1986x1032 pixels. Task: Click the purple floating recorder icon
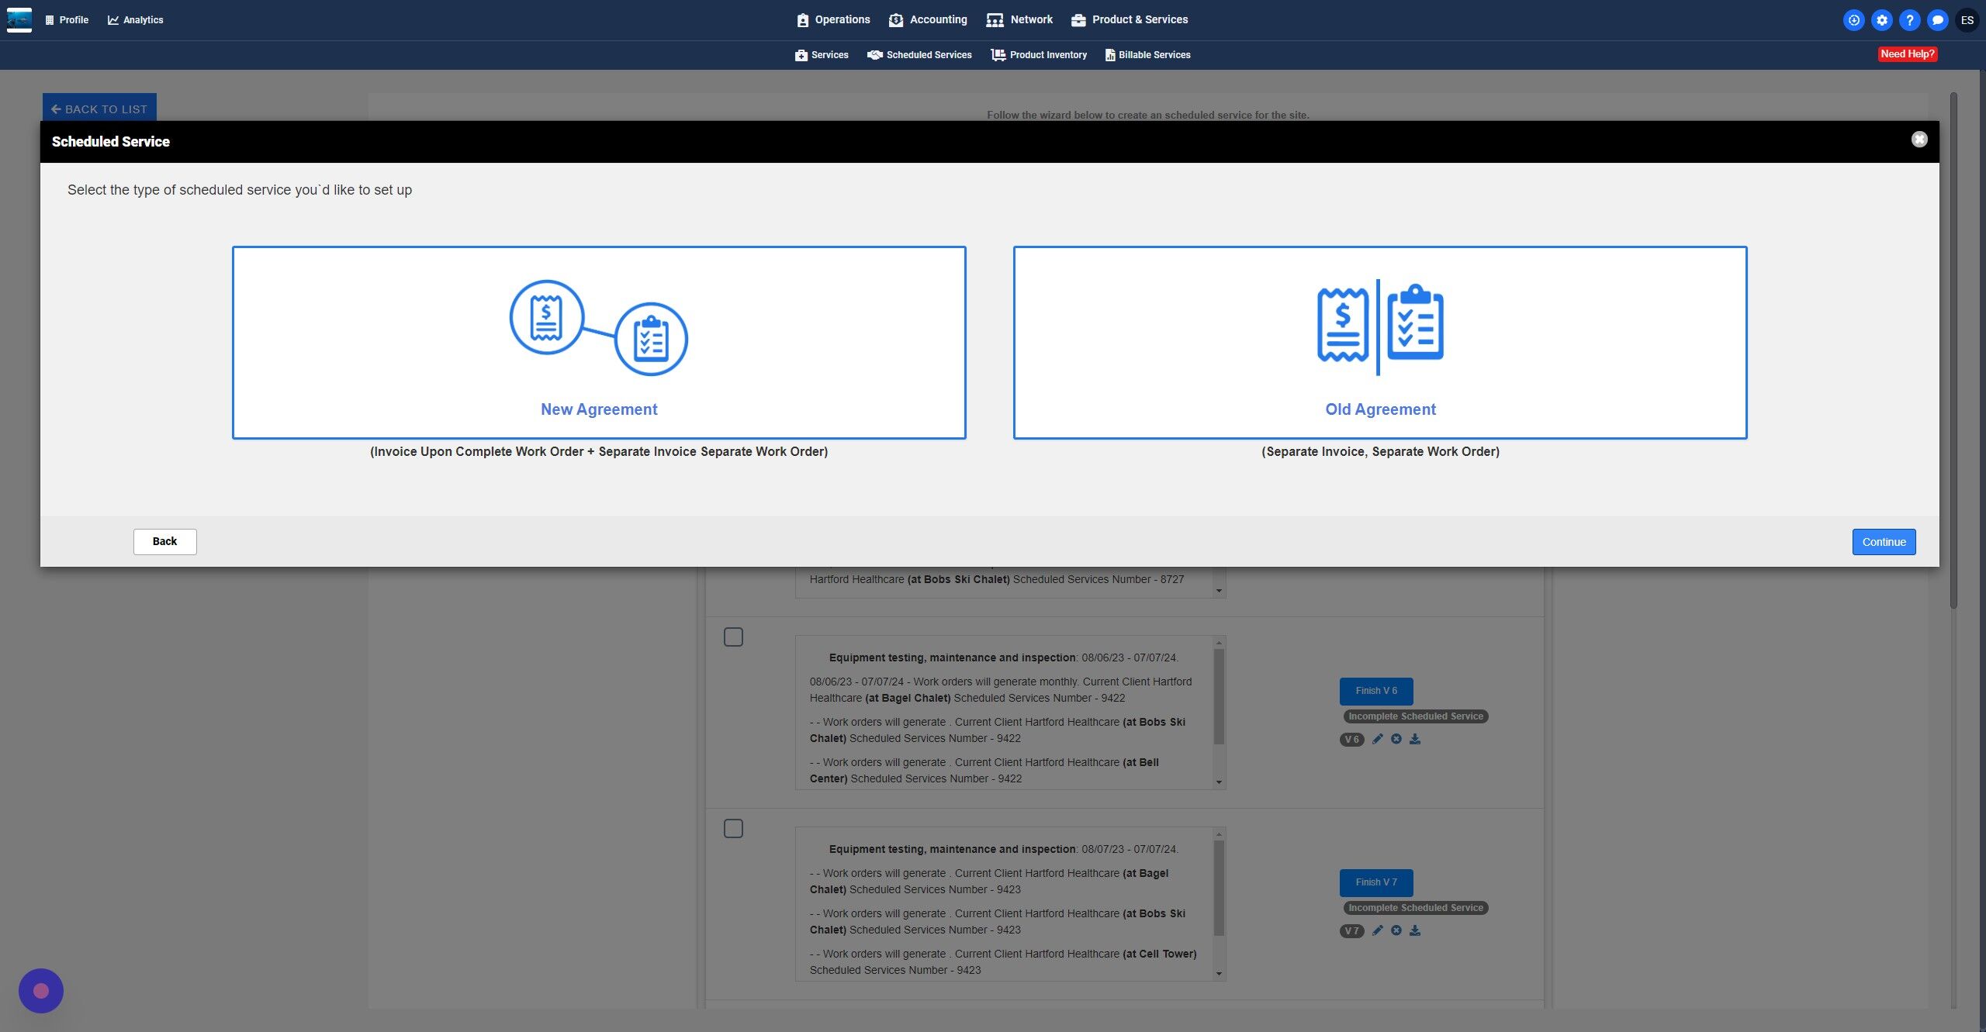pyautogui.click(x=41, y=990)
